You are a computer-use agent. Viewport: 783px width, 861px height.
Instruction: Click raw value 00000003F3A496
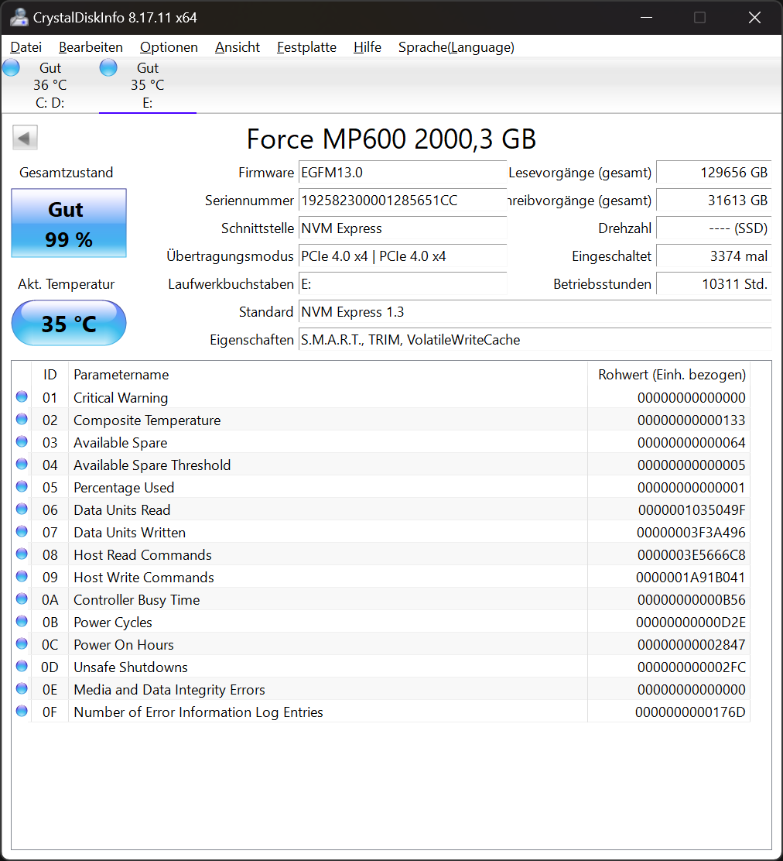(x=691, y=533)
